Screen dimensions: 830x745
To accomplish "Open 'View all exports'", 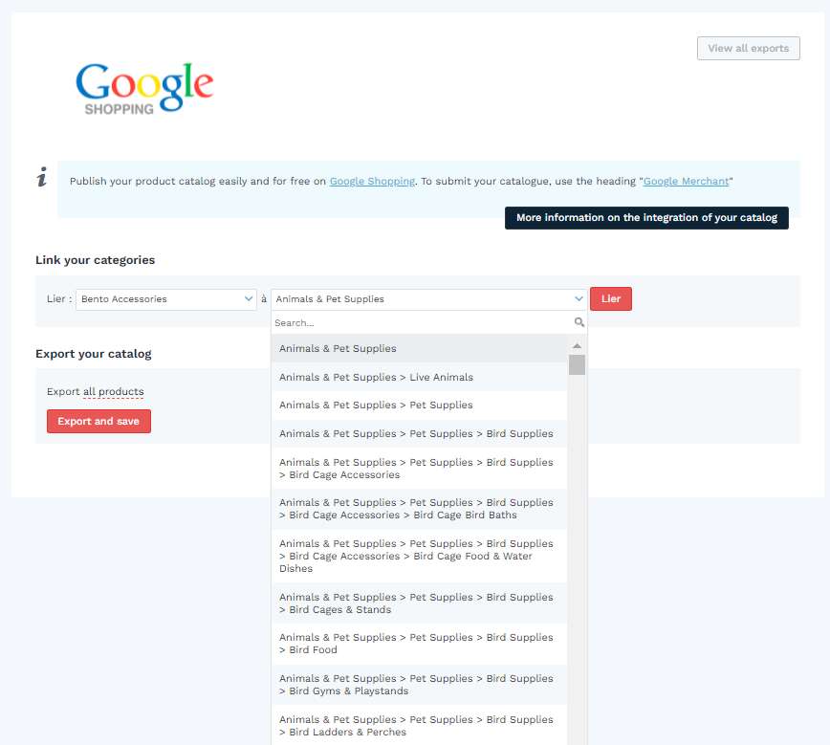I will click(748, 48).
